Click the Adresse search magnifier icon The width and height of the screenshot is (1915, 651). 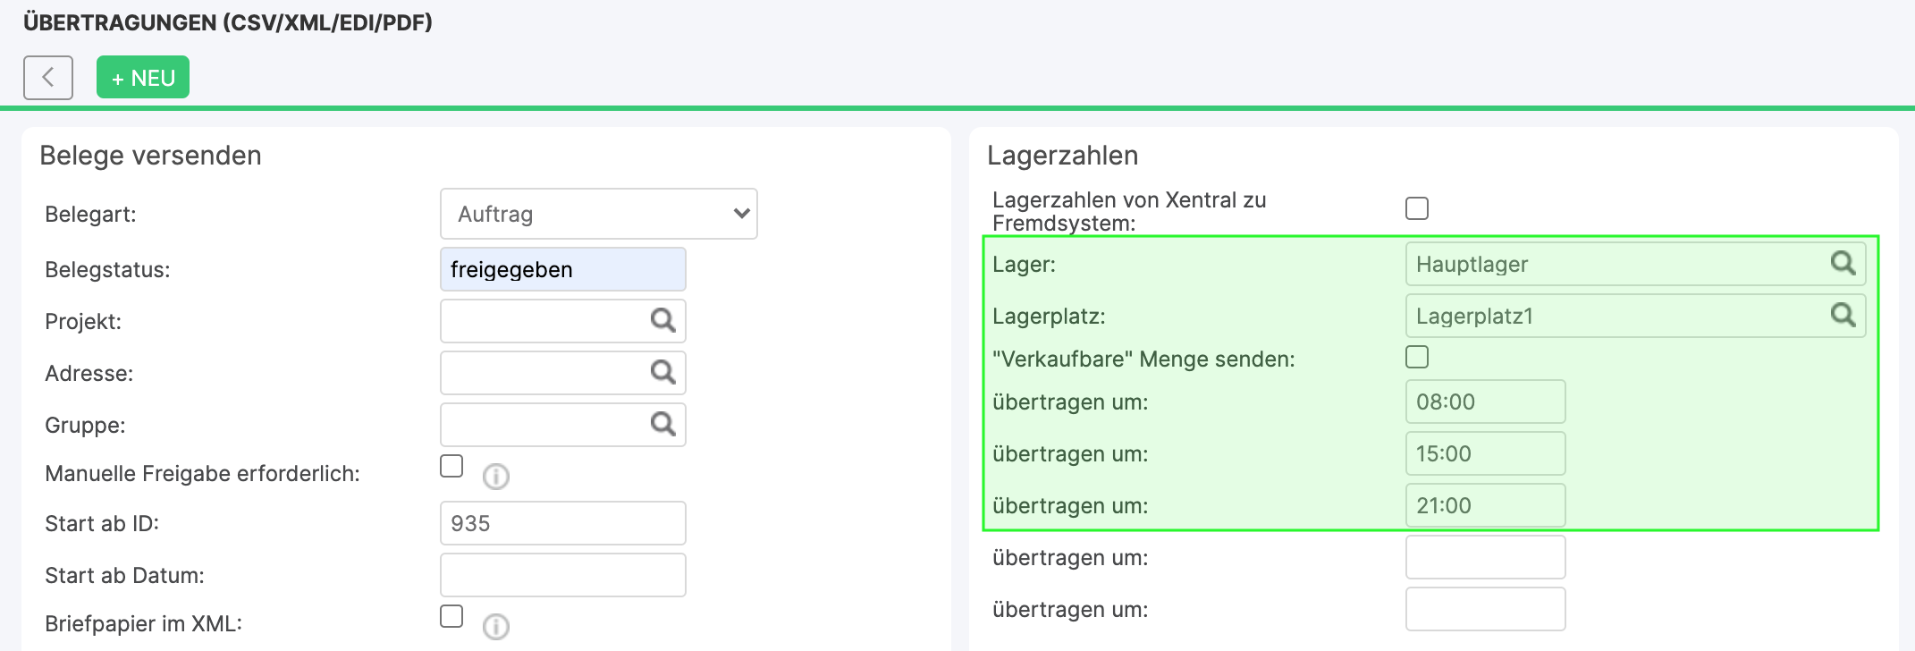[662, 372]
